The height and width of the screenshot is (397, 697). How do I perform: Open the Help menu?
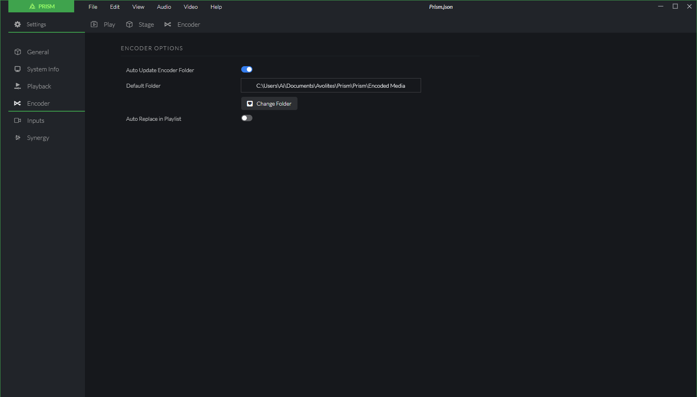(x=216, y=7)
